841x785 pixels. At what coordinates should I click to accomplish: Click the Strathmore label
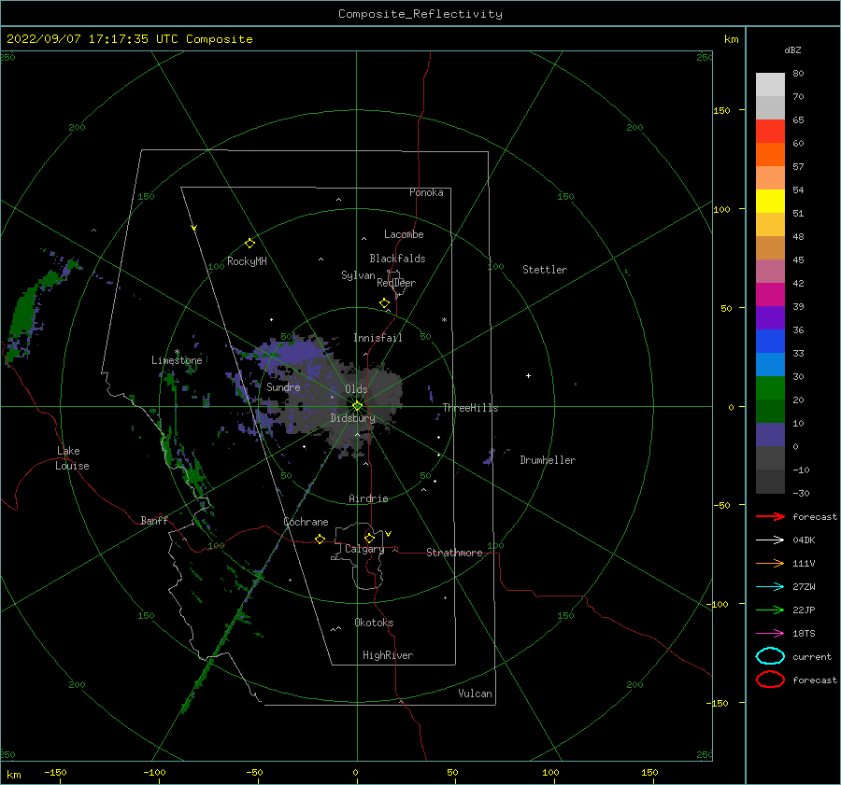pos(454,553)
